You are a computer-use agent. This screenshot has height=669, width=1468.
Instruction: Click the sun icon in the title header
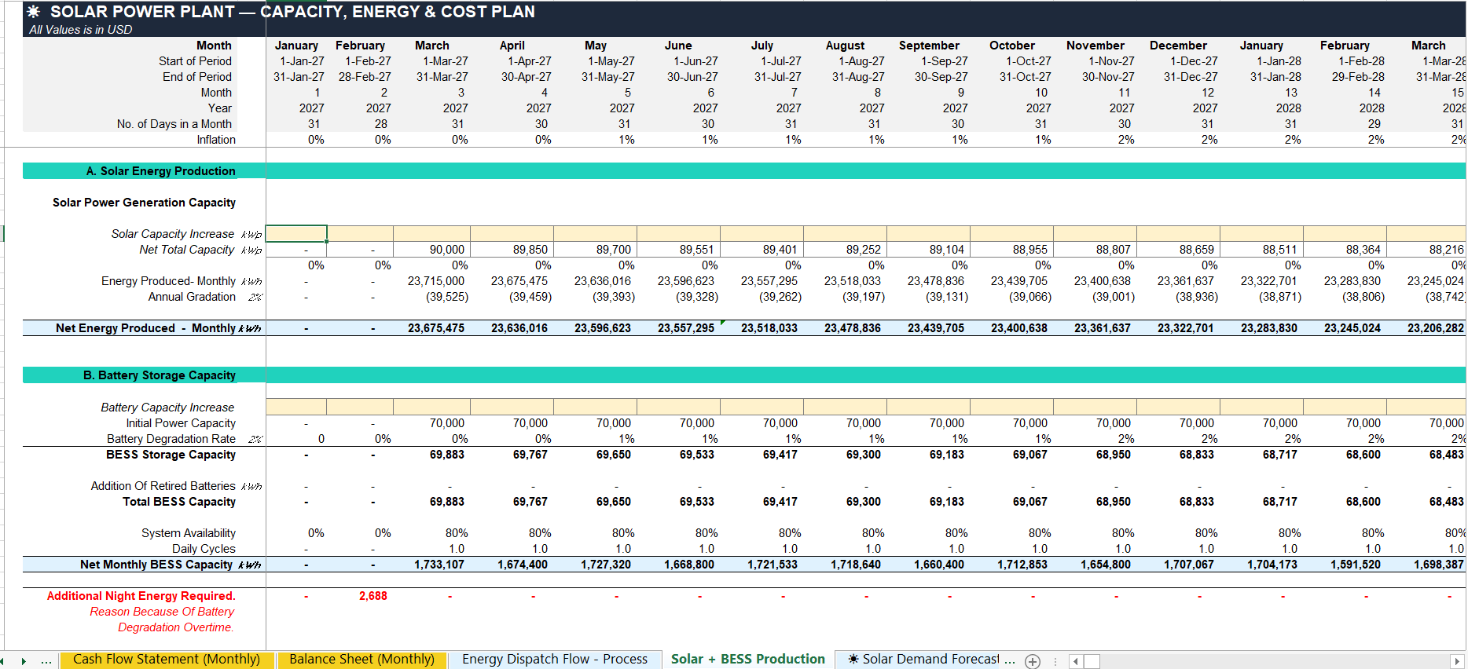tap(34, 12)
